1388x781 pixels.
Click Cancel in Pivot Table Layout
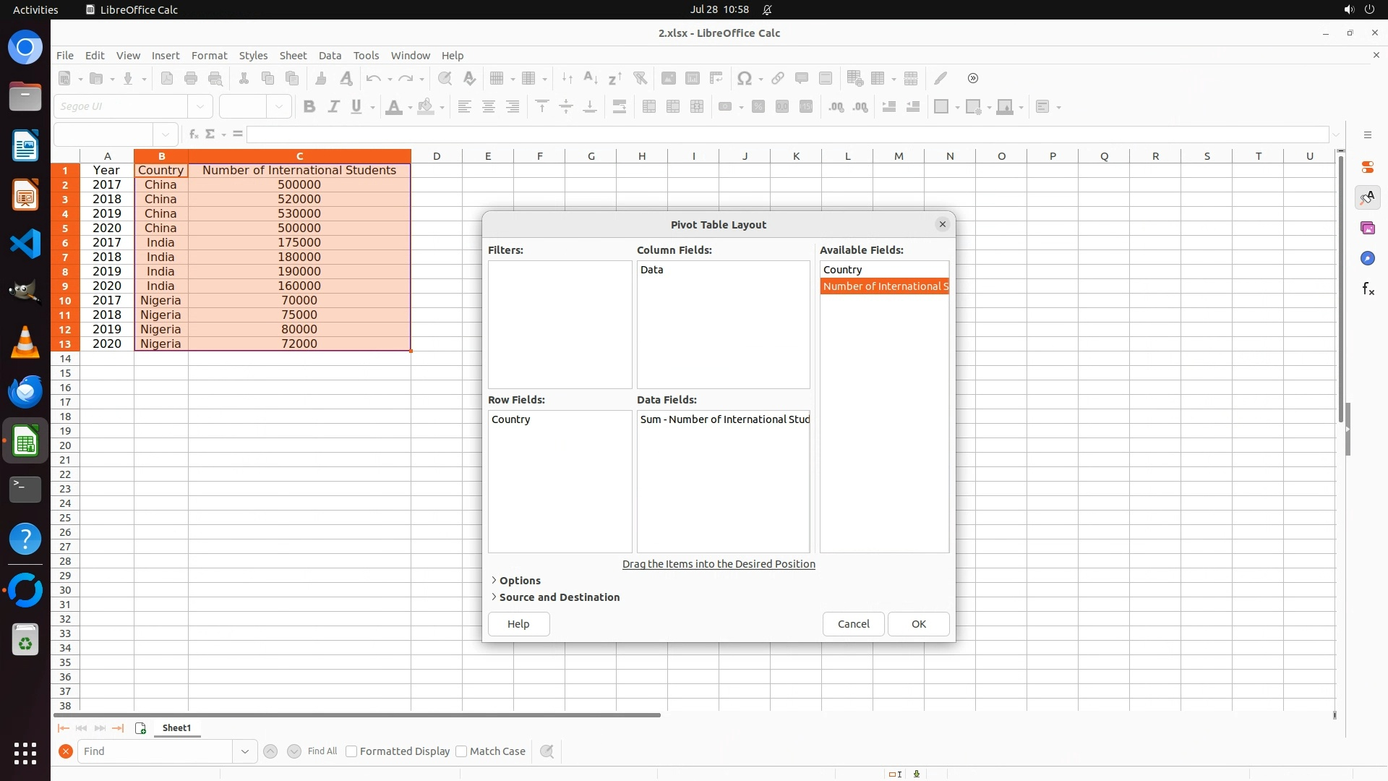pyautogui.click(x=853, y=624)
